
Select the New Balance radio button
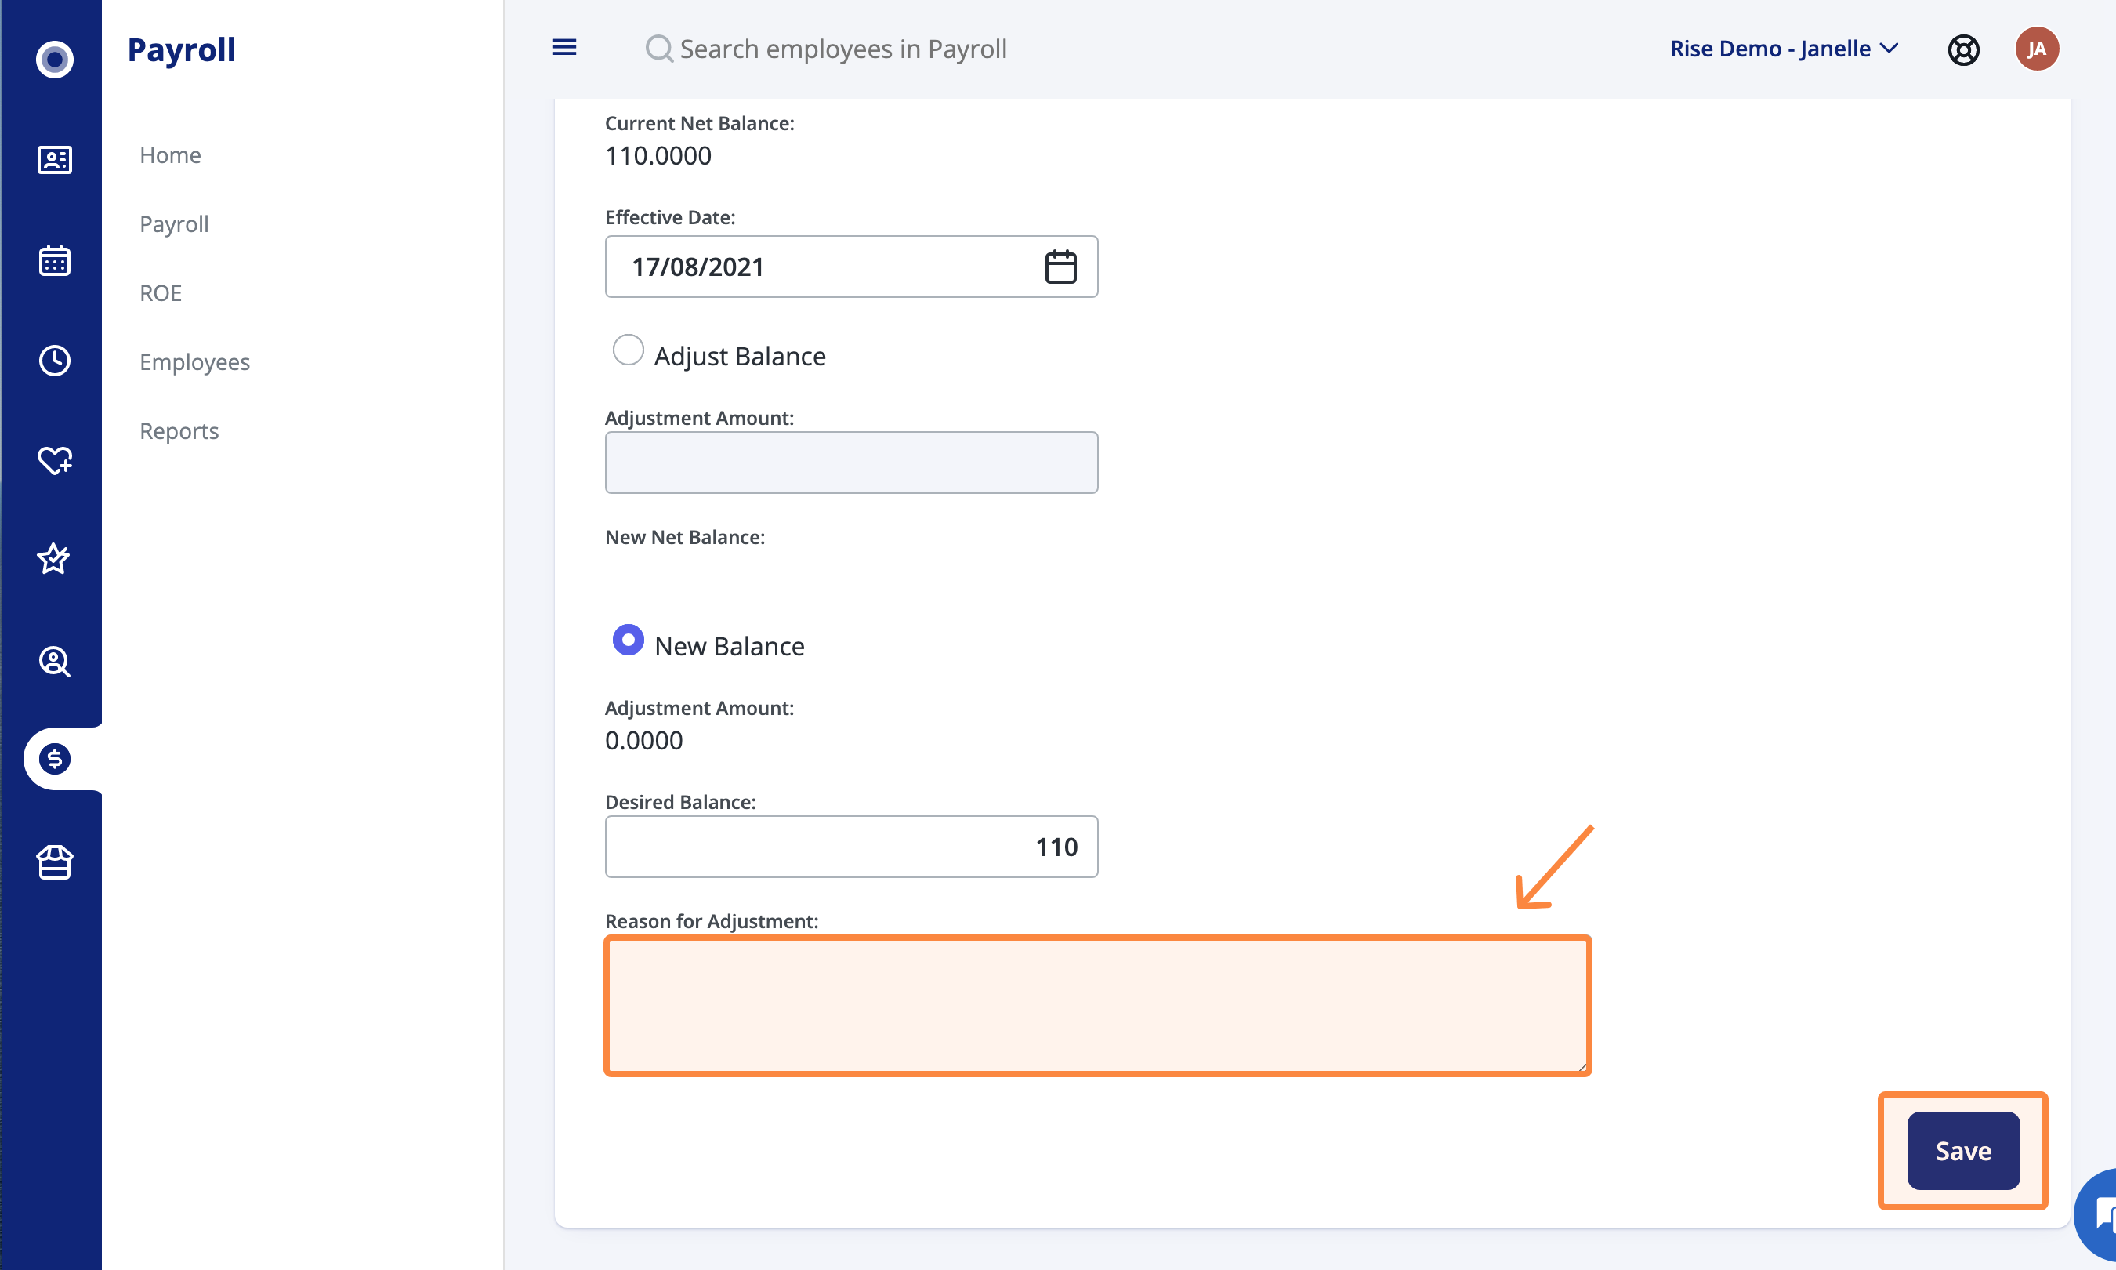point(628,640)
